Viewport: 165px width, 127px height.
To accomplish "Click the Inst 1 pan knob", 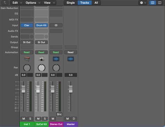I will coord(27,68).
